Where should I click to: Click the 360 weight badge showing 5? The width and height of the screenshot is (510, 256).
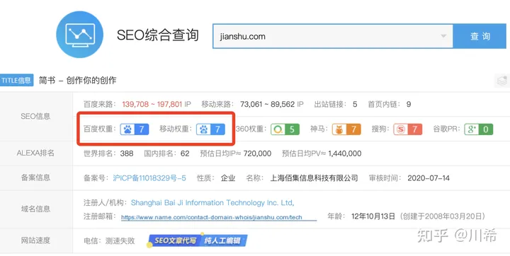[285, 129]
